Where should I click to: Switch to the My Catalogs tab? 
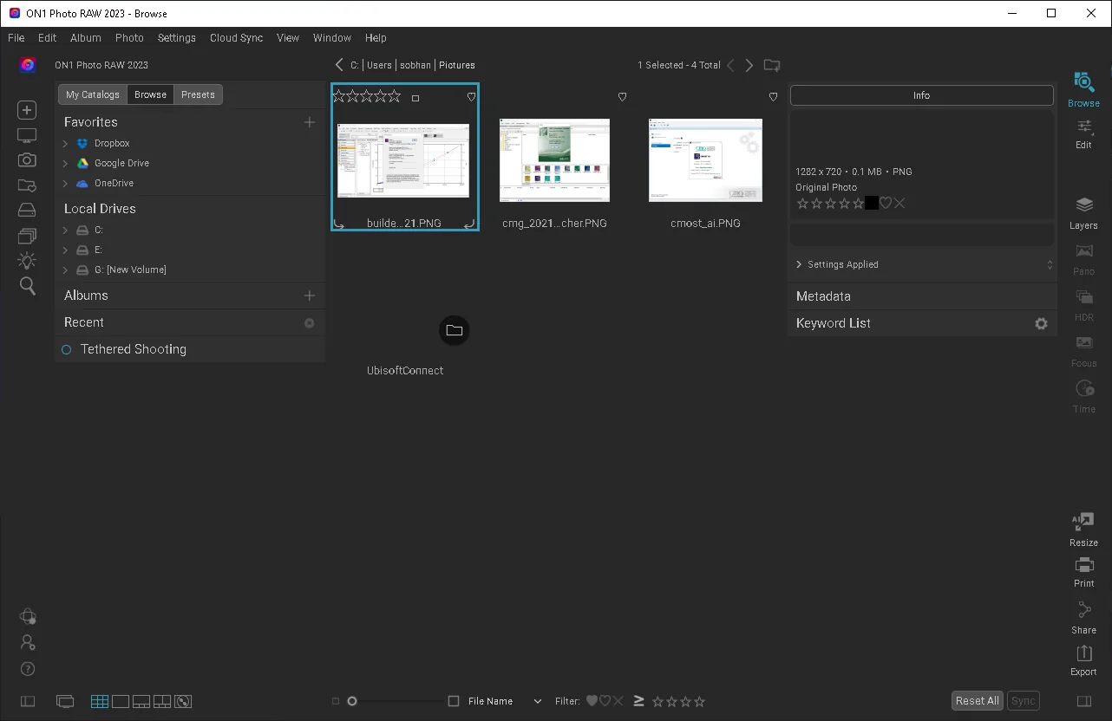[x=93, y=94]
